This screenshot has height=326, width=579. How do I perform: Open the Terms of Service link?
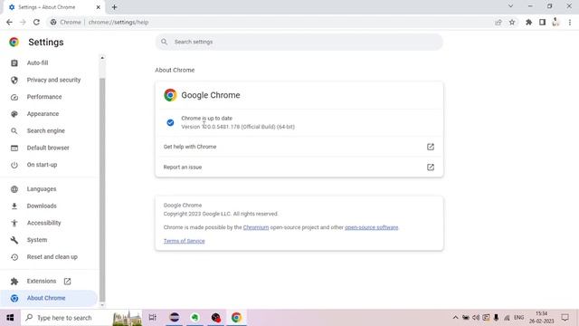[184, 241]
